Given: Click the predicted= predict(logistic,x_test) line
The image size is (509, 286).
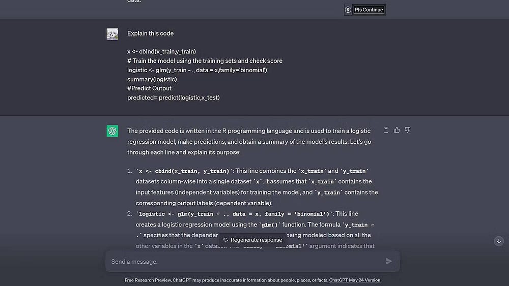Looking at the screenshot, I should [173, 98].
